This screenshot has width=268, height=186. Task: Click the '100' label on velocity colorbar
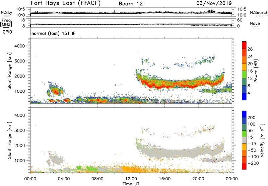coord(252,124)
